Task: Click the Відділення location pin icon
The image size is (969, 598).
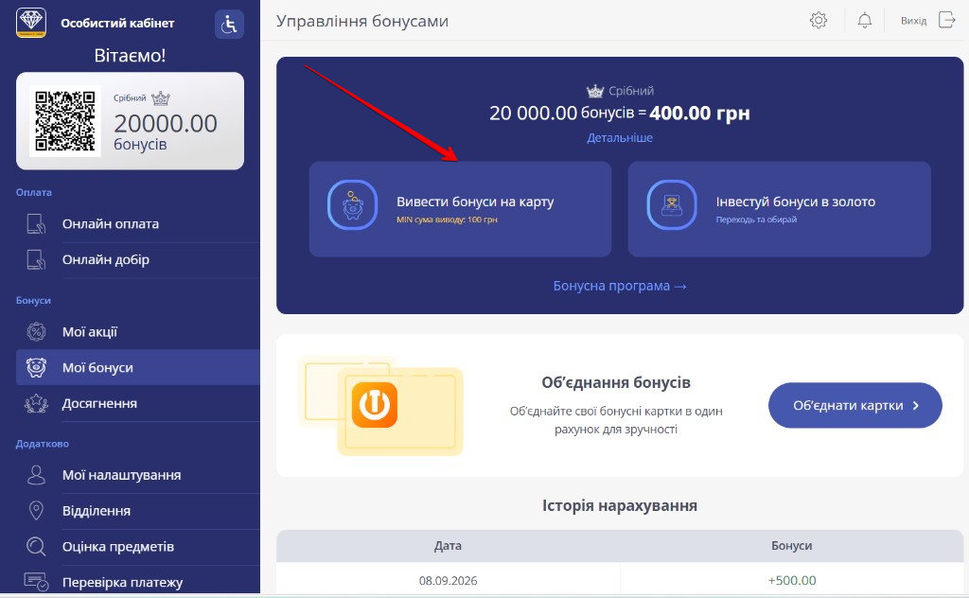Action: point(37,511)
